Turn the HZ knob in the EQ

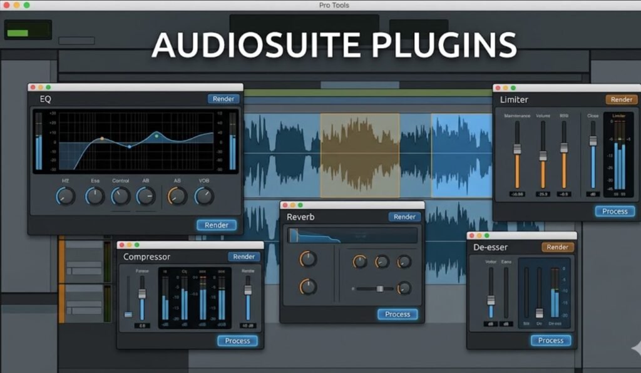[65, 197]
